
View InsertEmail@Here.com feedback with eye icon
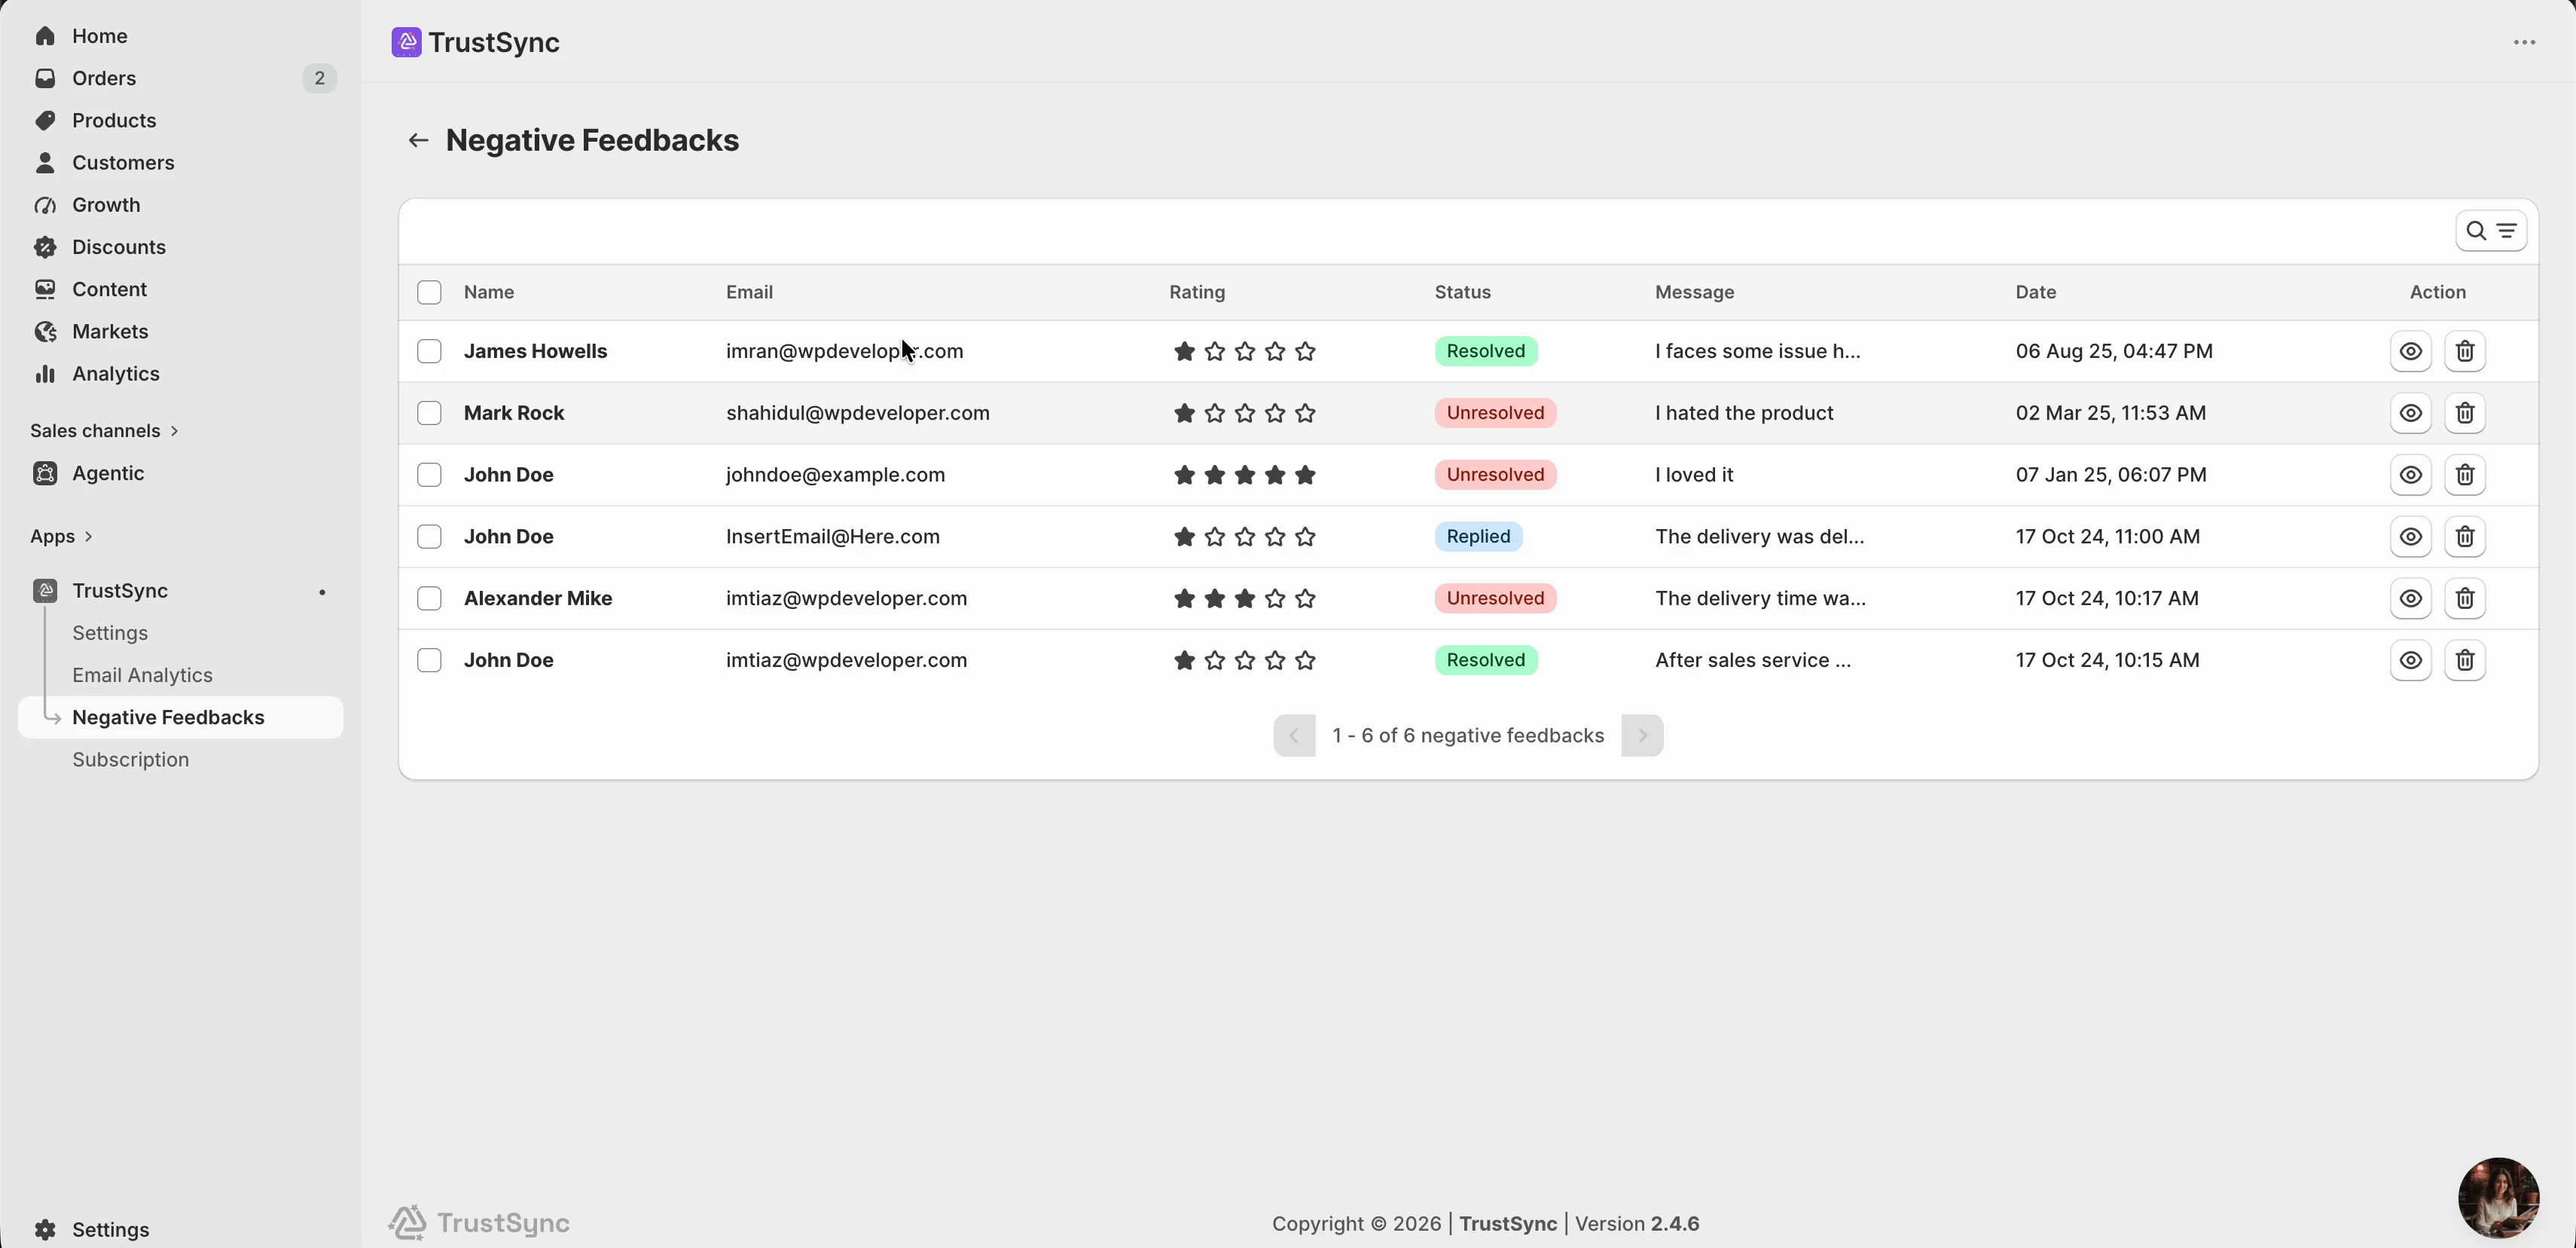pyautogui.click(x=2410, y=537)
